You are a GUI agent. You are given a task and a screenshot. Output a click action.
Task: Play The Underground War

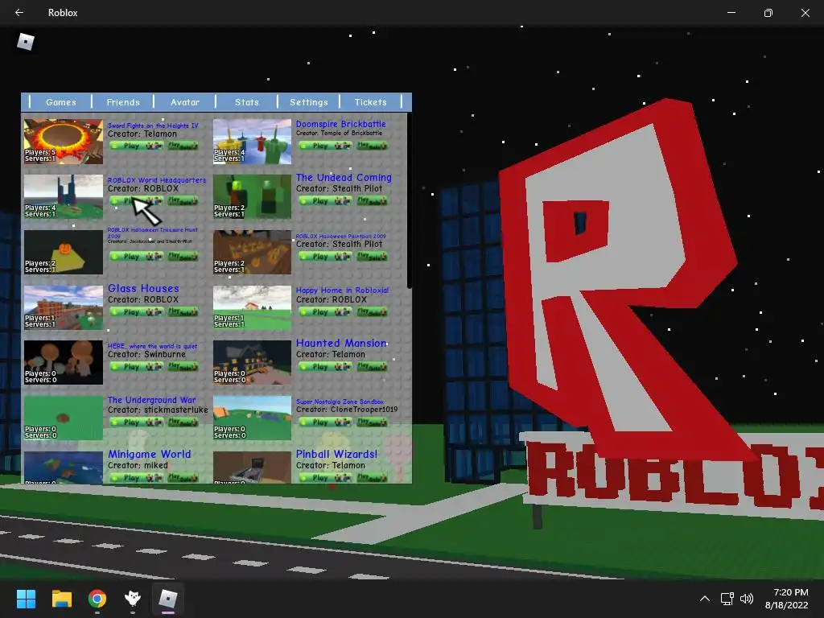tap(137, 422)
